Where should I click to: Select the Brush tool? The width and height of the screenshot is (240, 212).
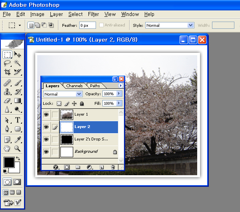[x=17, y=83]
